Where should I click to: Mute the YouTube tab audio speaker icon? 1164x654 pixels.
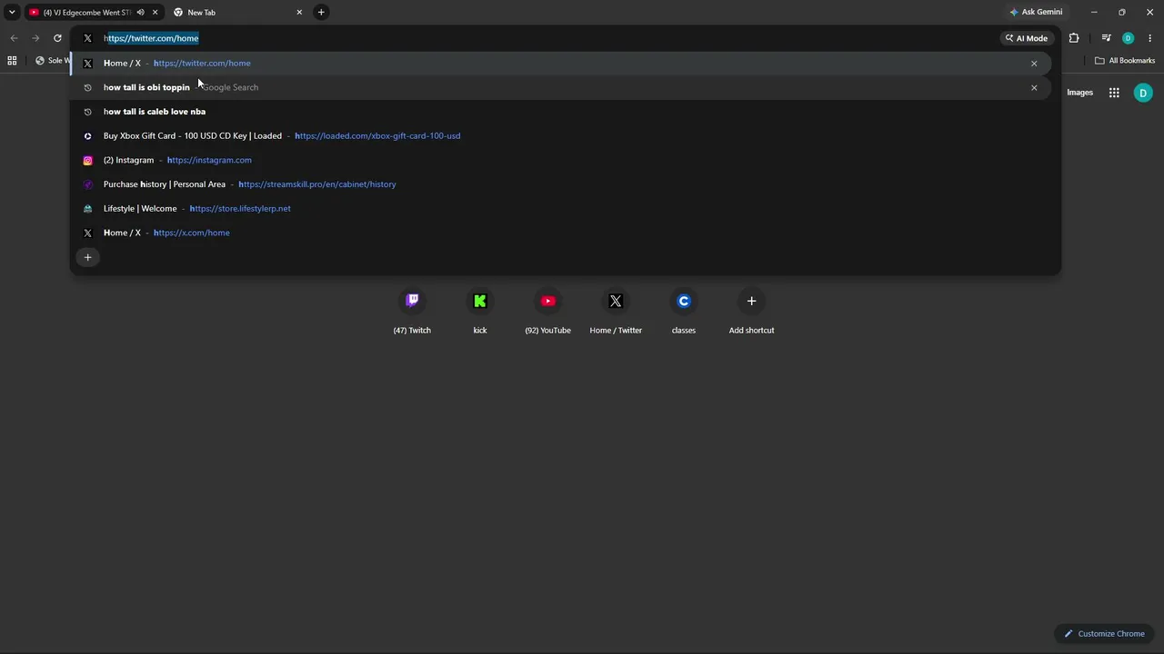click(x=140, y=13)
